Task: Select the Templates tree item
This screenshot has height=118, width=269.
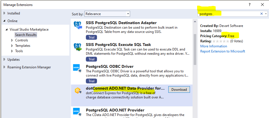Action: point(23,46)
